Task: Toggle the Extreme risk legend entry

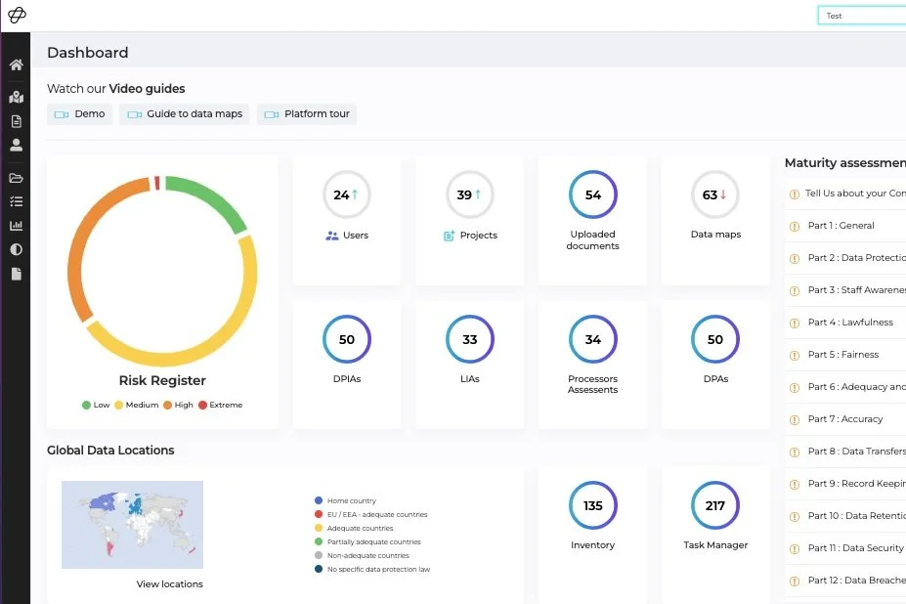Action: coord(221,406)
